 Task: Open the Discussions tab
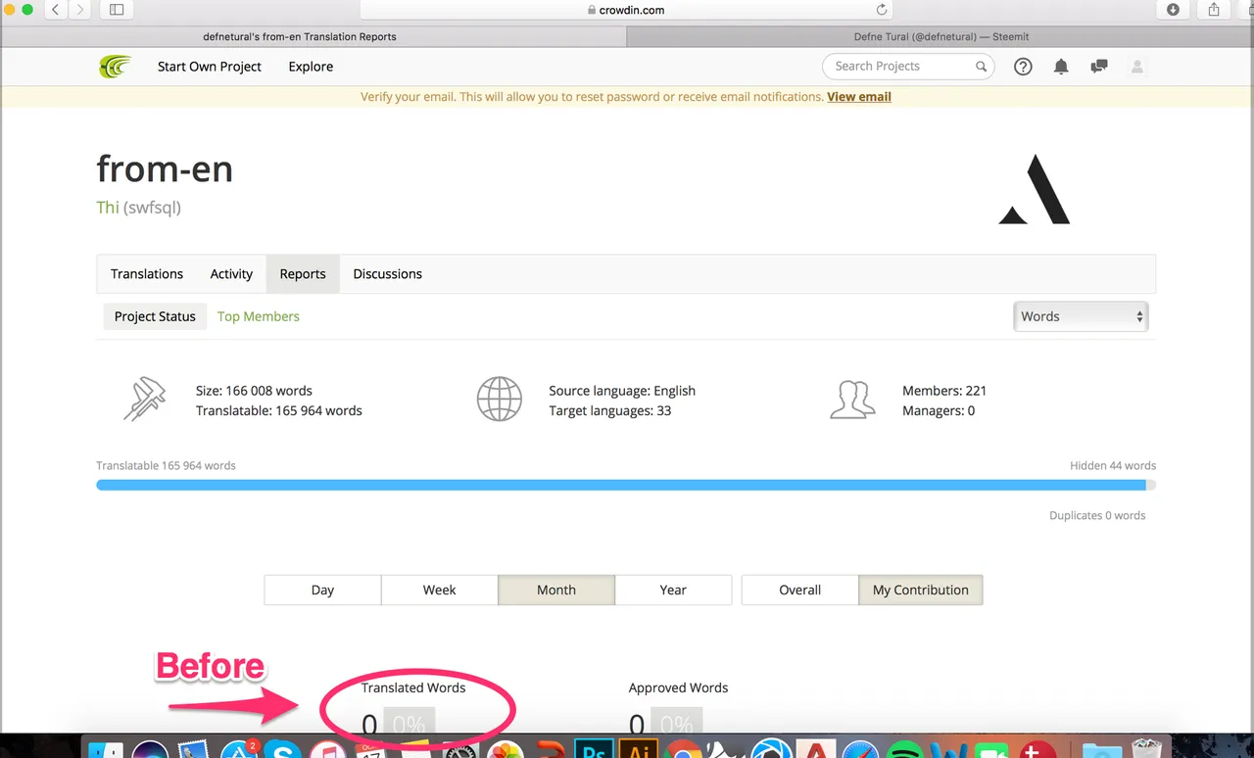[387, 273]
